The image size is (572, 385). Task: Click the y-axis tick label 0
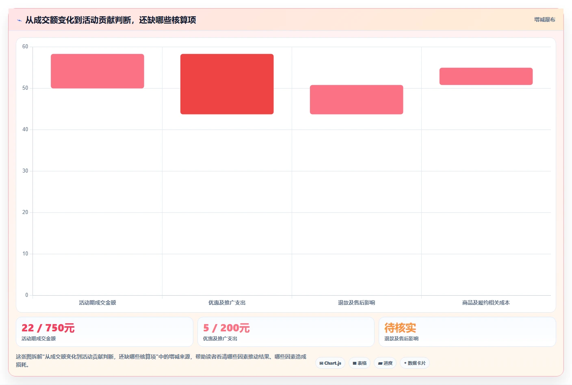point(27,295)
